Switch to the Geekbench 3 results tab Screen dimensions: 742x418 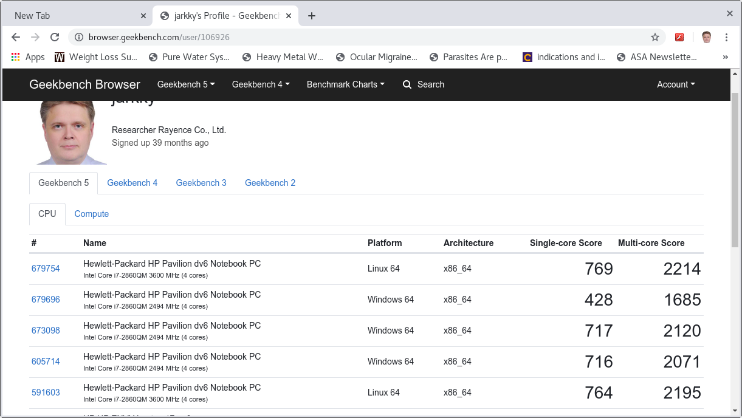[201, 183]
